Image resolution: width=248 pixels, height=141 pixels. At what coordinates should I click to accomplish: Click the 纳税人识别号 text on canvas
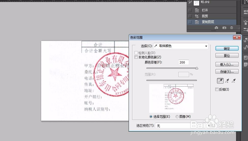tap(97, 109)
